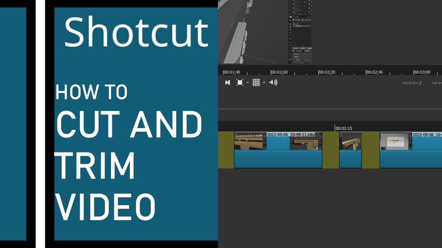Open the zoom options dropdown arrow
The height and width of the screenshot is (248, 442).
[248, 83]
